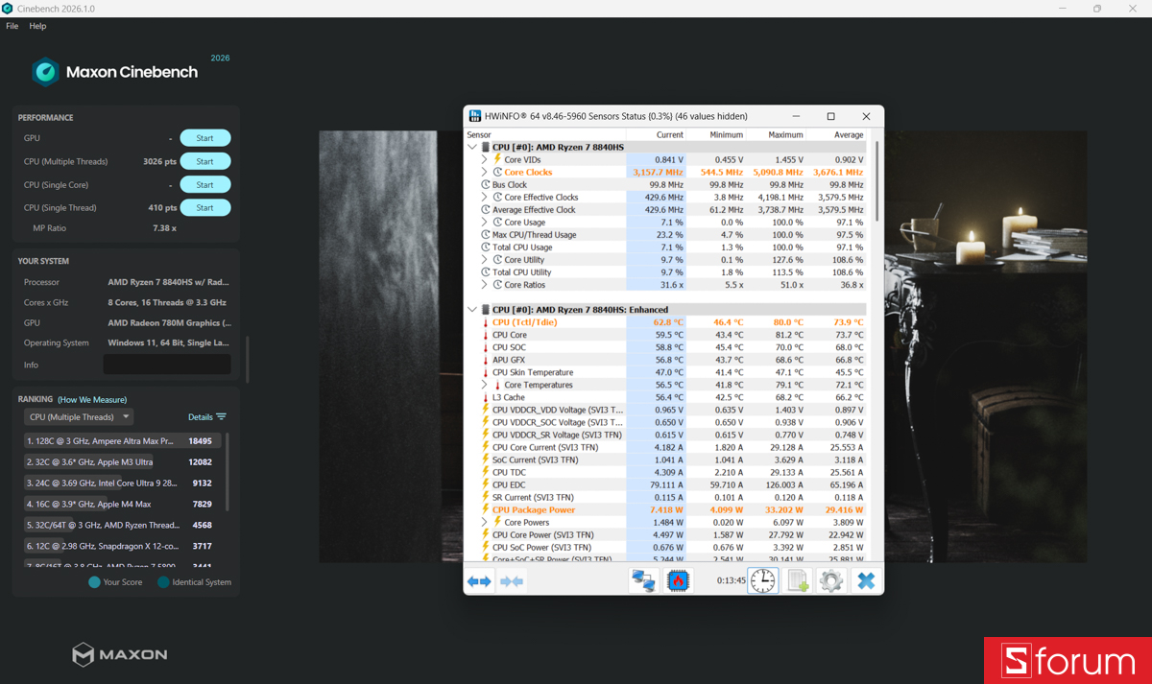Click the Your Score legend dot
The width and height of the screenshot is (1152, 684).
click(x=94, y=582)
